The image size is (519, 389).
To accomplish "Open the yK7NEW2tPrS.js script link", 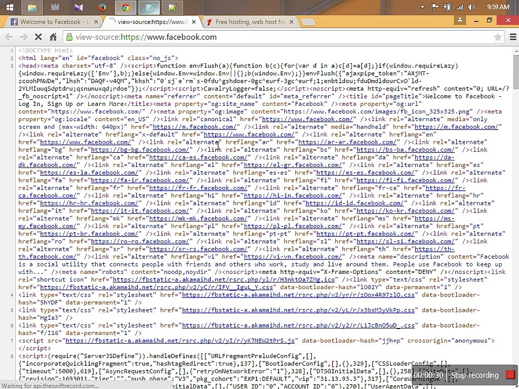I will coord(180,340).
